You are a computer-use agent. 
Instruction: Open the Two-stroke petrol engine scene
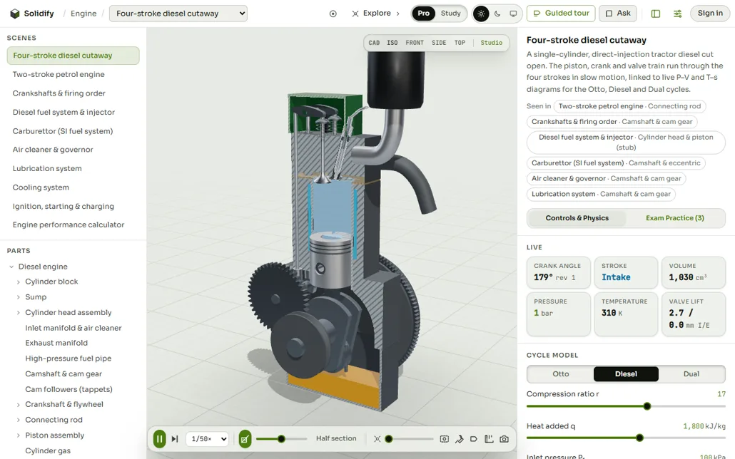tap(59, 74)
